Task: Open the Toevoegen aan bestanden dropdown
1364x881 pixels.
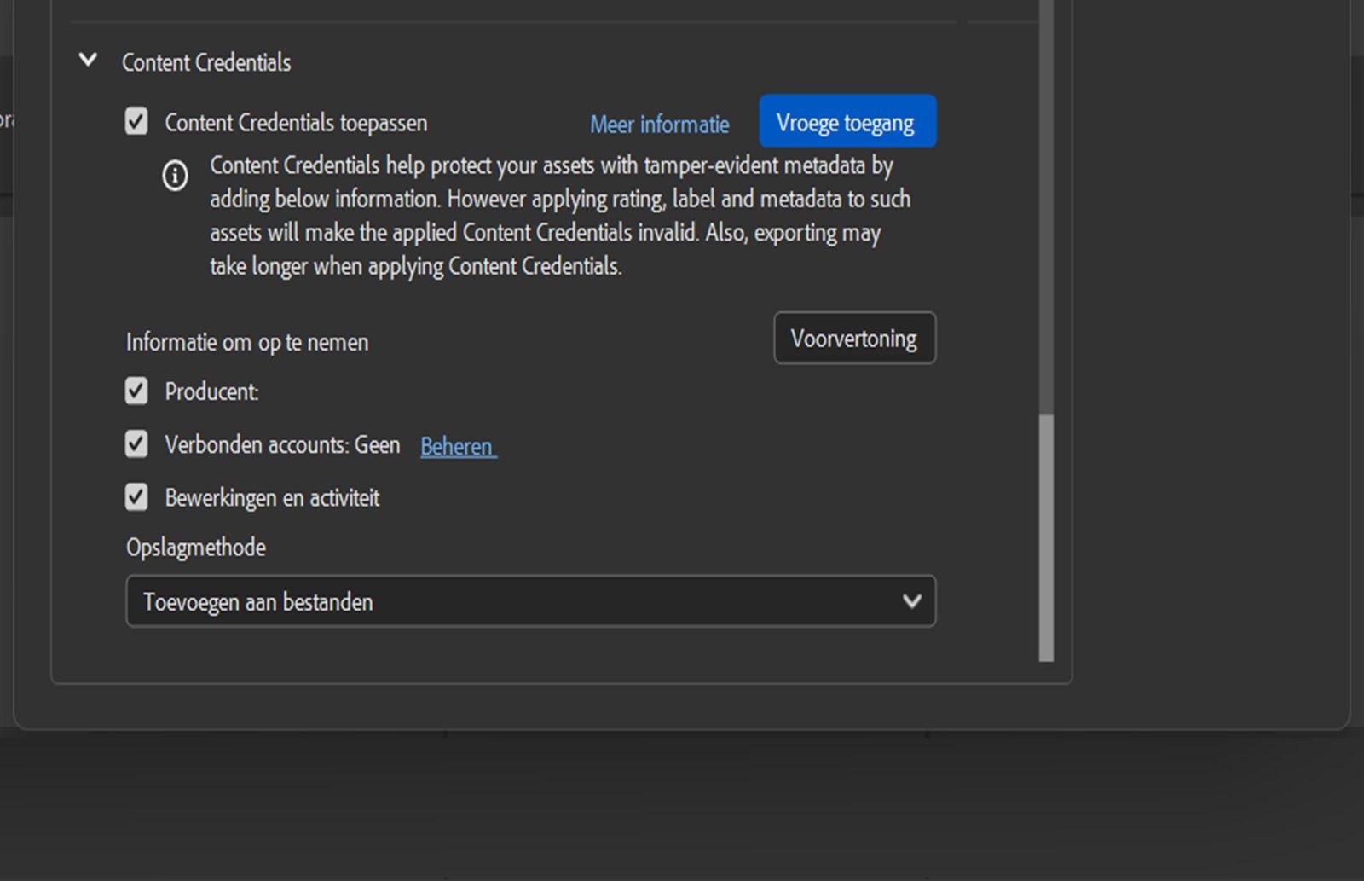Action: point(530,601)
